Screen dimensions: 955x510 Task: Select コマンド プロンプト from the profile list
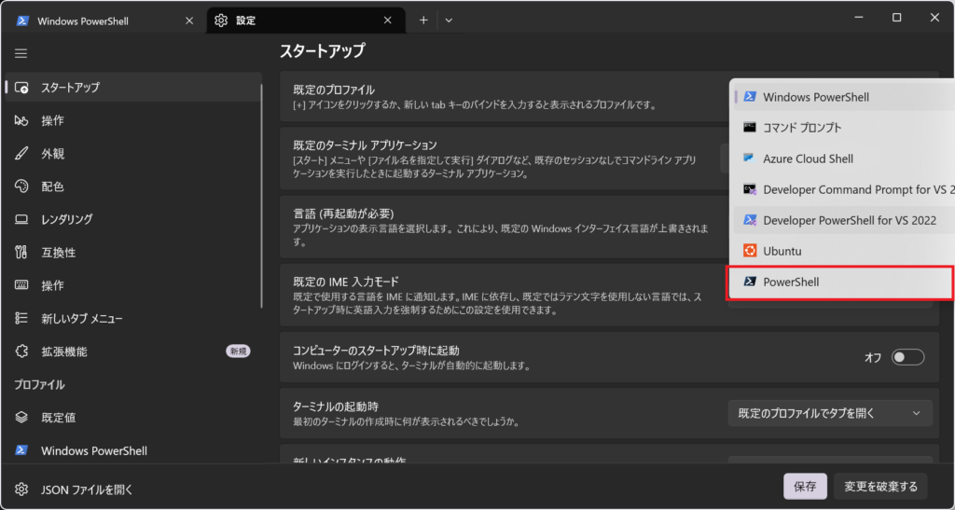tap(843, 127)
